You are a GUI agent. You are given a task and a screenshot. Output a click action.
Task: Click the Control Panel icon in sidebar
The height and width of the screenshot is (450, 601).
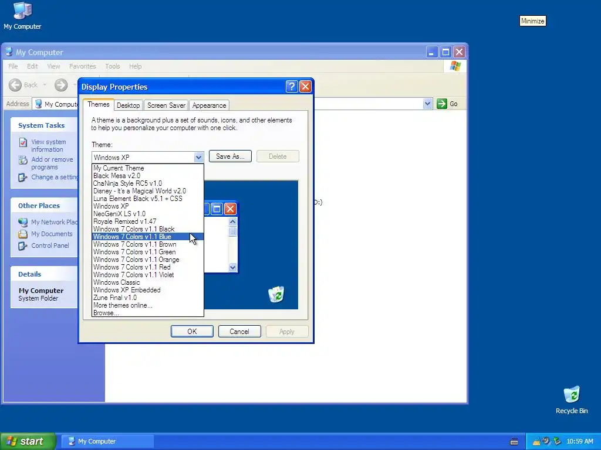pos(23,246)
